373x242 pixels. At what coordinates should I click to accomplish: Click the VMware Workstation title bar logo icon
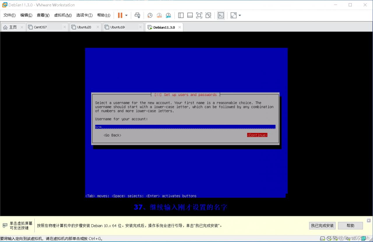pyautogui.click(x=4, y=5)
